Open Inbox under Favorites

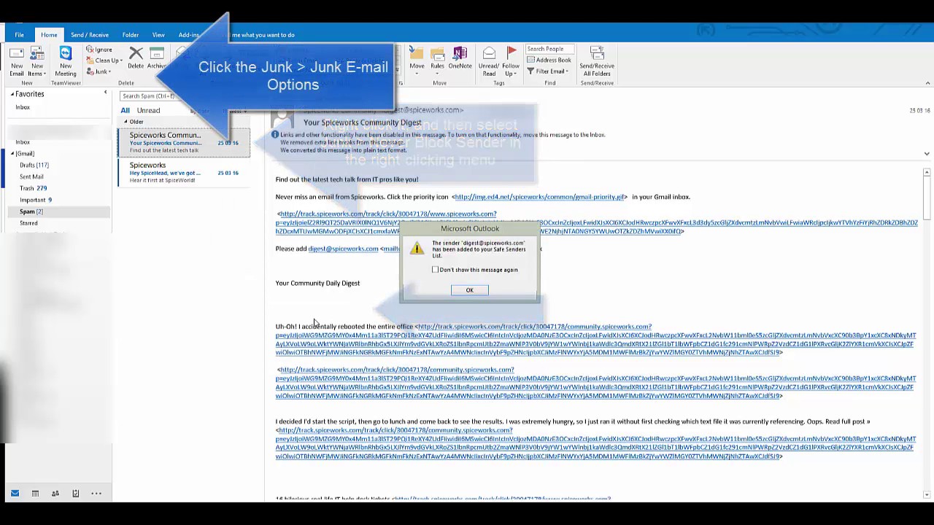(23, 107)
